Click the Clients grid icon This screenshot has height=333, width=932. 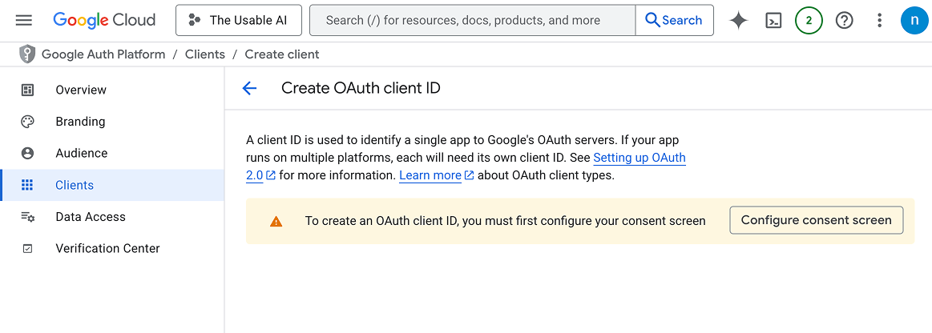[27, 185]
